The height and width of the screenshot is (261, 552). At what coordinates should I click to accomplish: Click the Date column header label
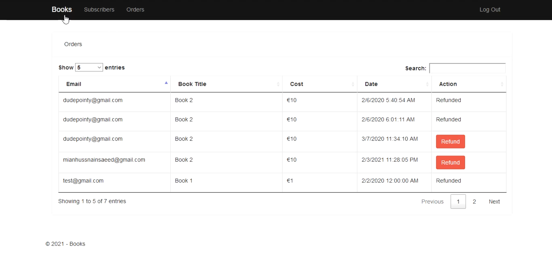[x=371, y=84]
